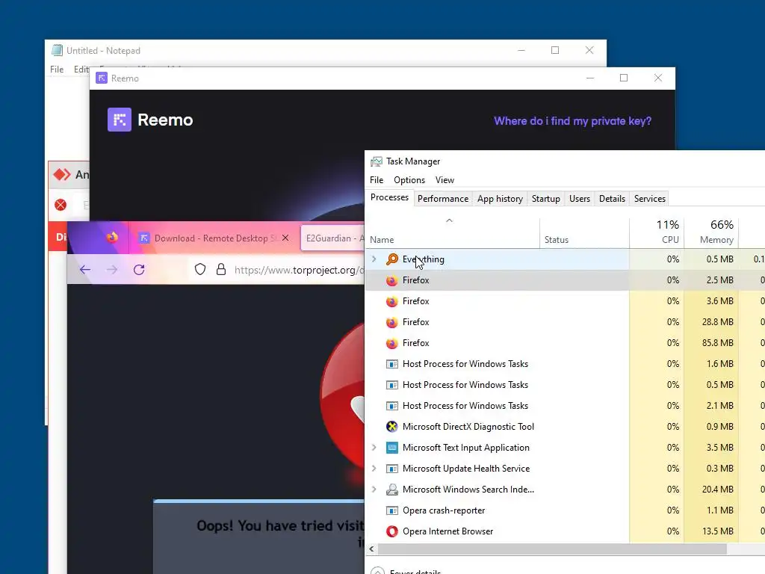Expand the Microsoft Update Health Service group
The width and height of the screenshot is (765, 574).
click(x=374, y=469)
